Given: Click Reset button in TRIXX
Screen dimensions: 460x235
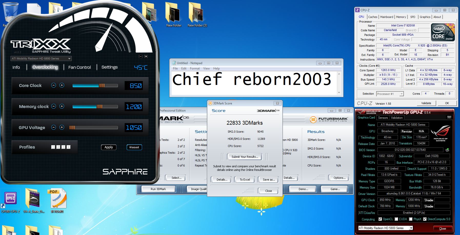Looking at the screenshot, I should click(x=134, y=147).
